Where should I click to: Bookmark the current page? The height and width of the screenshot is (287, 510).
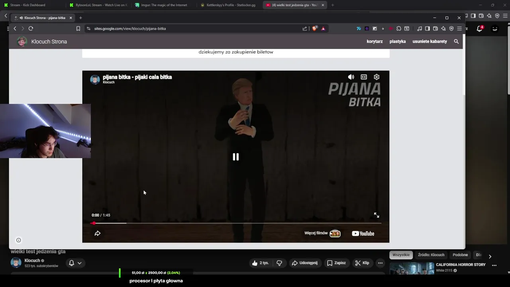78,28
